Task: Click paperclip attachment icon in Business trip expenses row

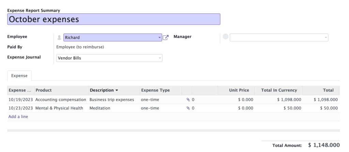Action: tap(188, 100)
